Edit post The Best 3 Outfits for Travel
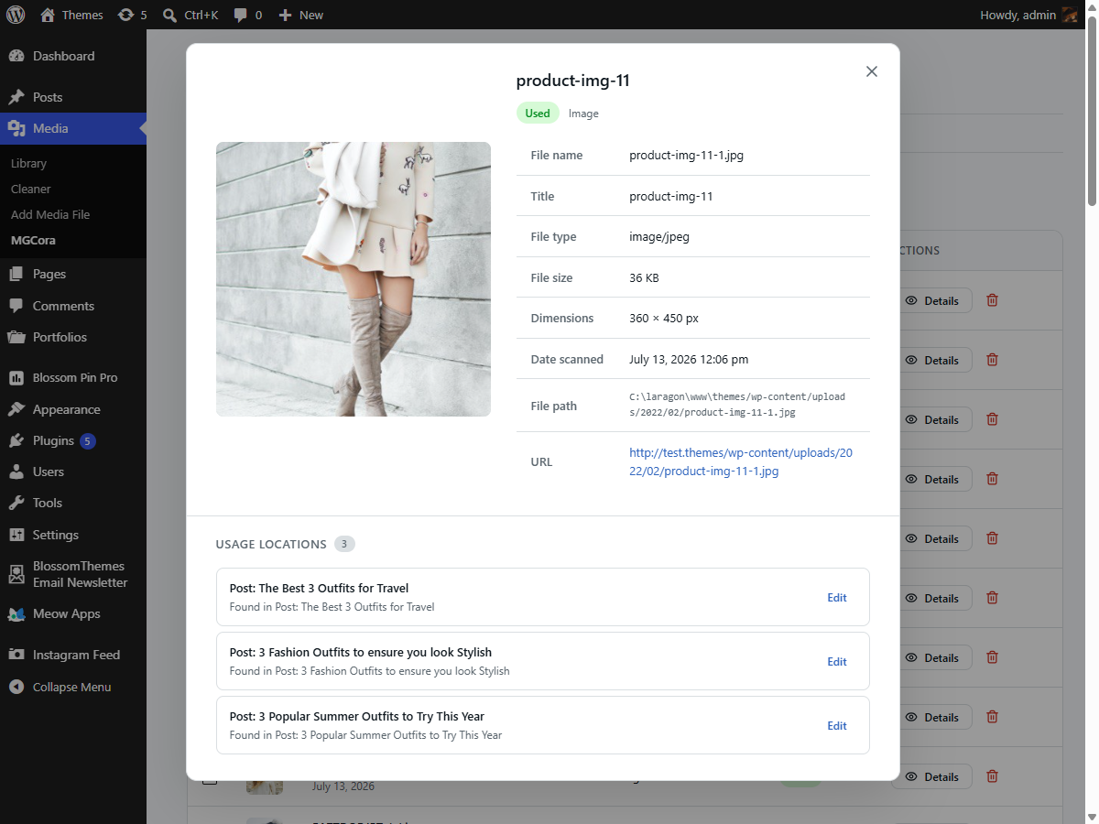1099x824 pixels. pyautogui.click(x=837, y=597)
